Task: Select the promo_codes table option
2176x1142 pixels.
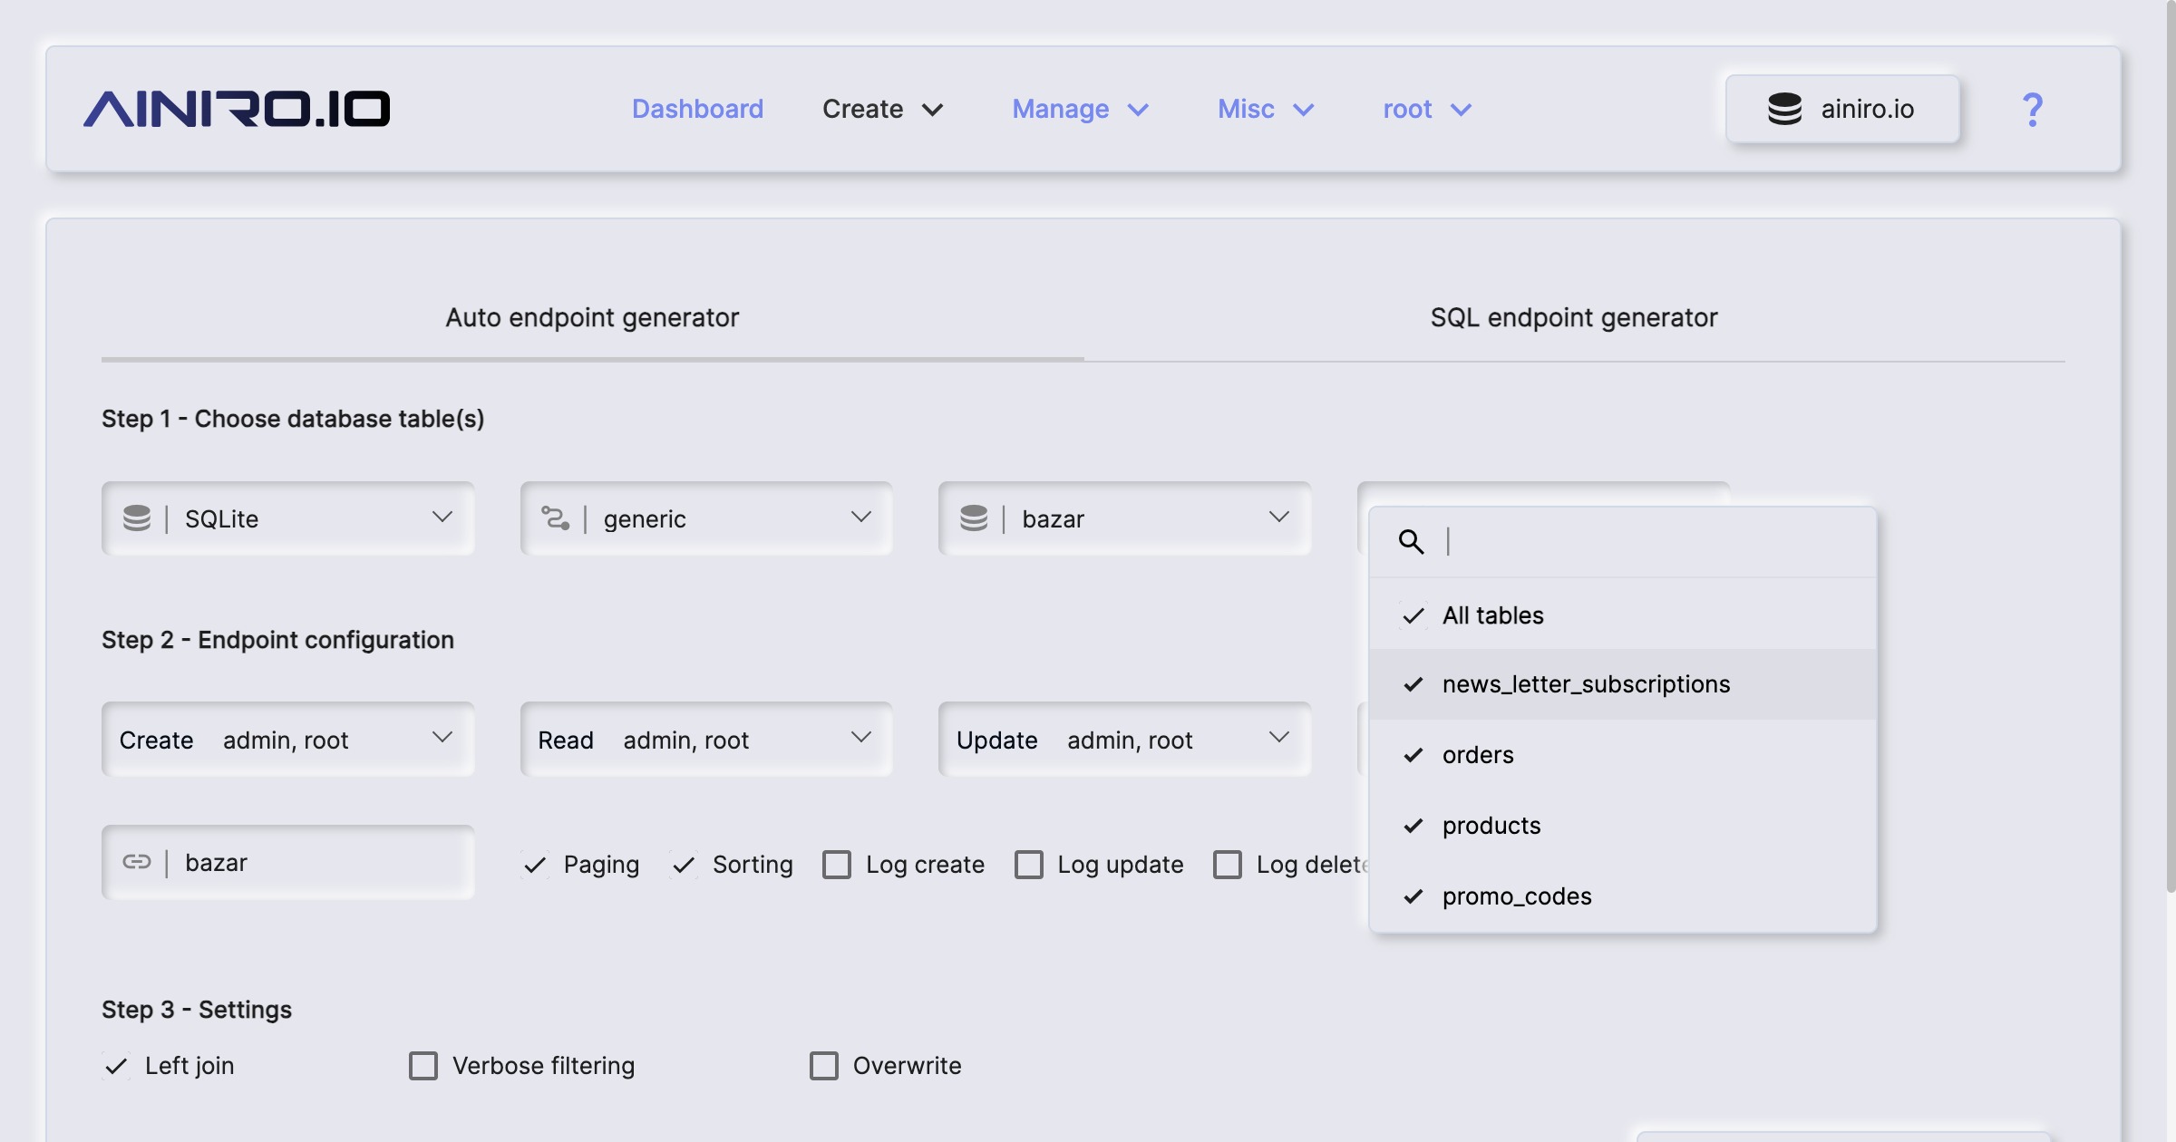Action: (1517, 895)
